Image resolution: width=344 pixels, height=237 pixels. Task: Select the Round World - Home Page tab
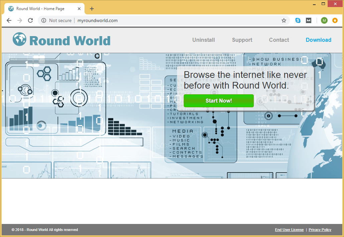(x=40, y=9)
